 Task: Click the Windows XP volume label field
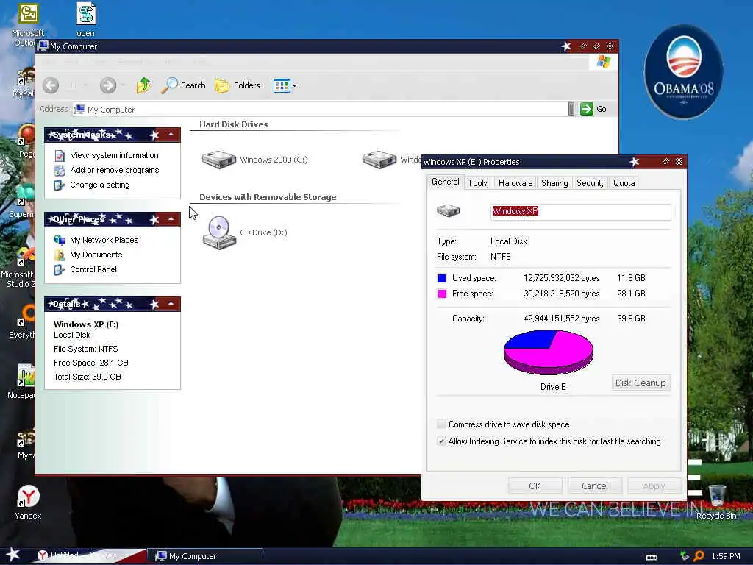[x=581, y=212]
